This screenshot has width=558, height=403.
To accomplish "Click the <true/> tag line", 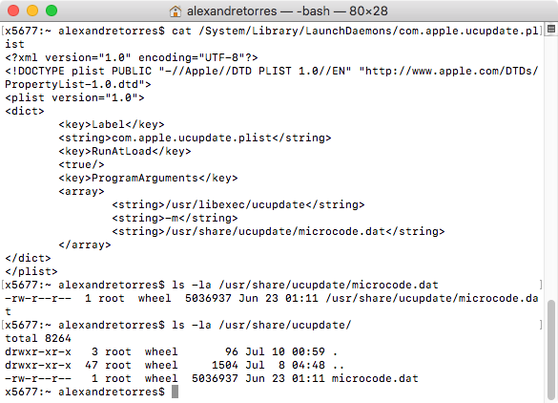I will coord(81,164).
